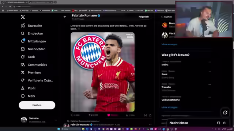Repost the Liverpool Bayern tweet
The image size is (234, 131).
(x=90, y=115)
